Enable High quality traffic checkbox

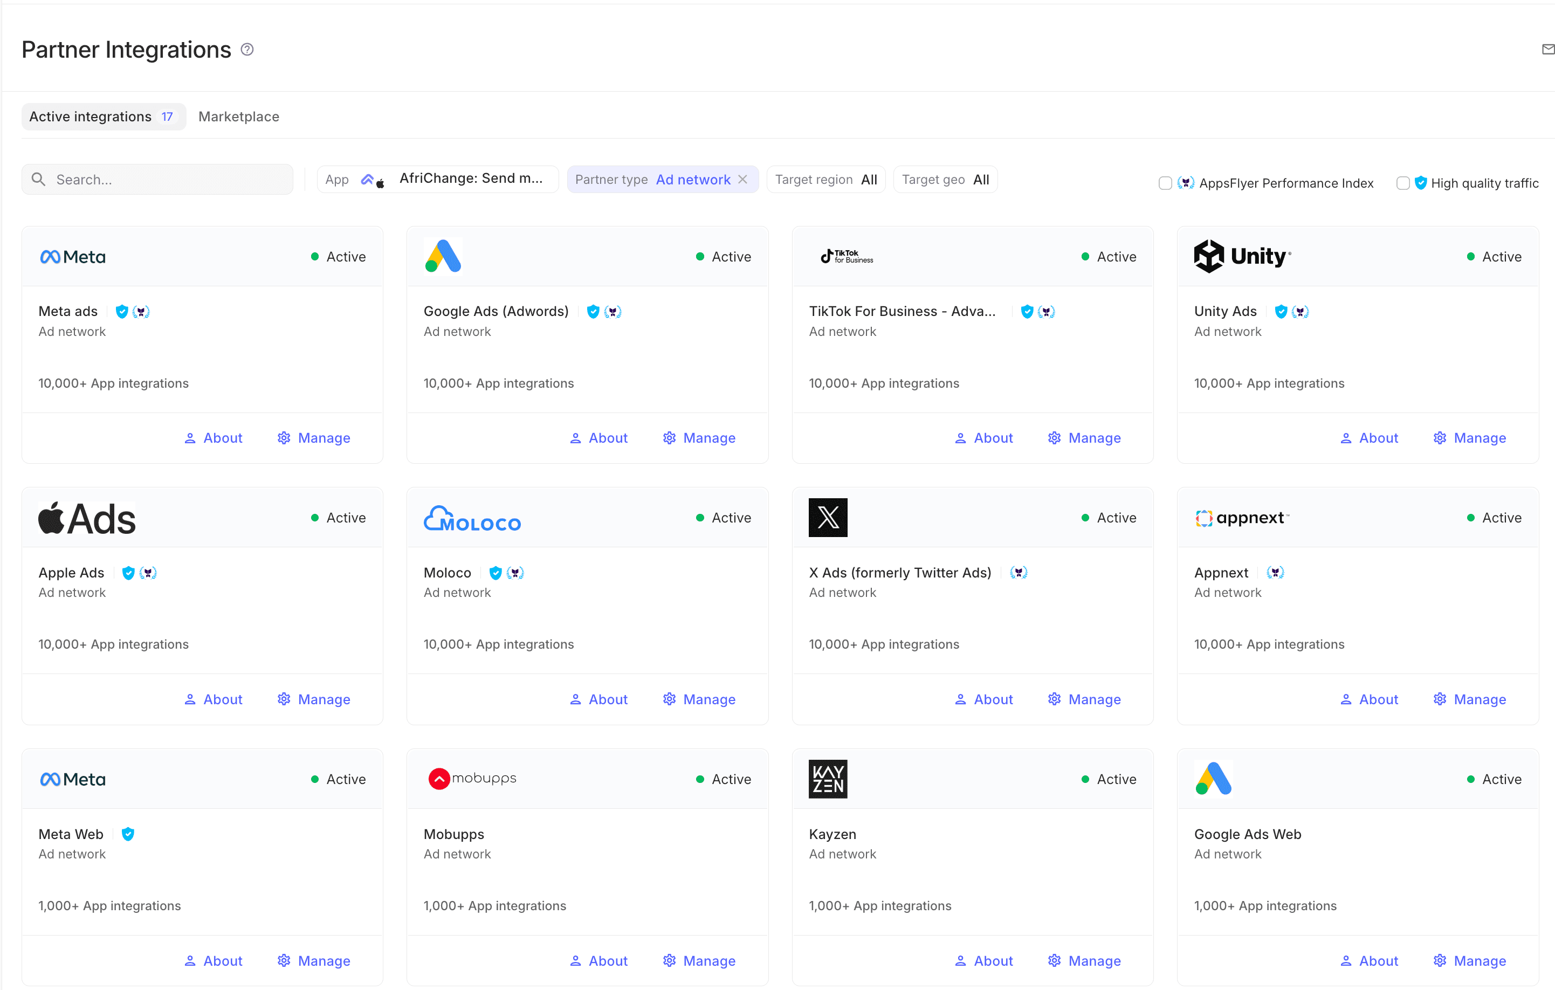[x=1402, y=183]
